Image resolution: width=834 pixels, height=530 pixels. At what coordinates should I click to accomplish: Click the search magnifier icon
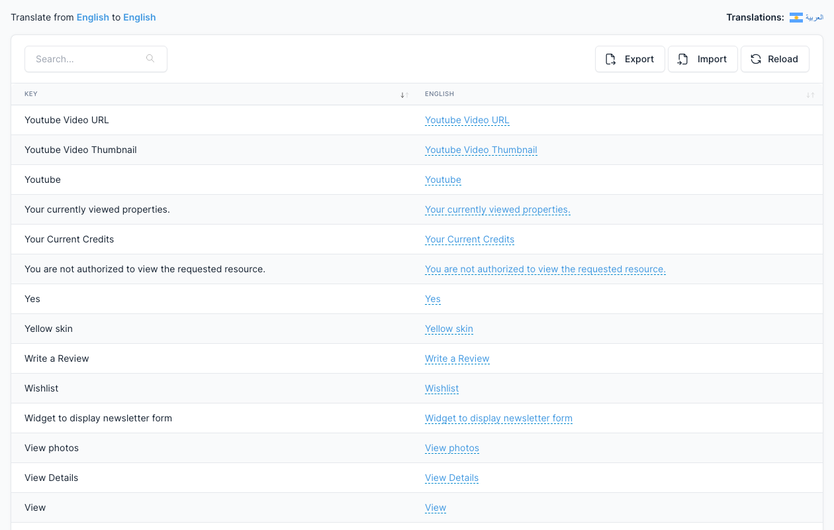pos(150,58)
